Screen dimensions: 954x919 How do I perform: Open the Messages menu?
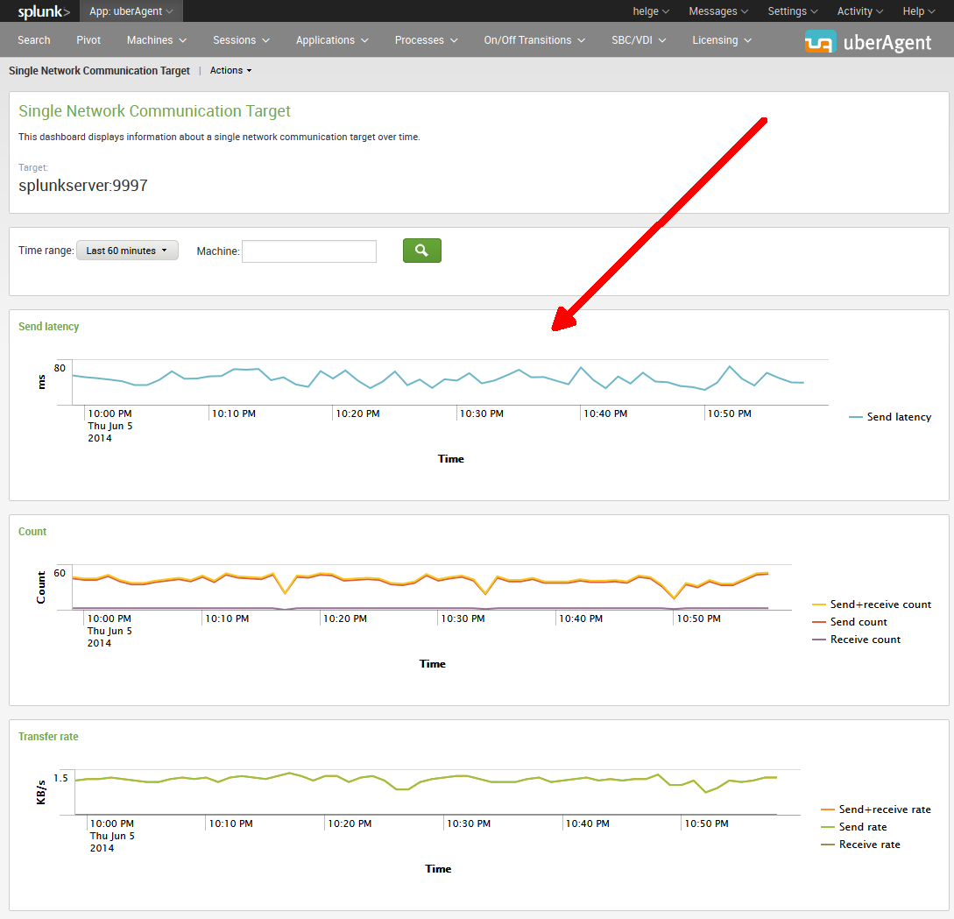[718, 11]
